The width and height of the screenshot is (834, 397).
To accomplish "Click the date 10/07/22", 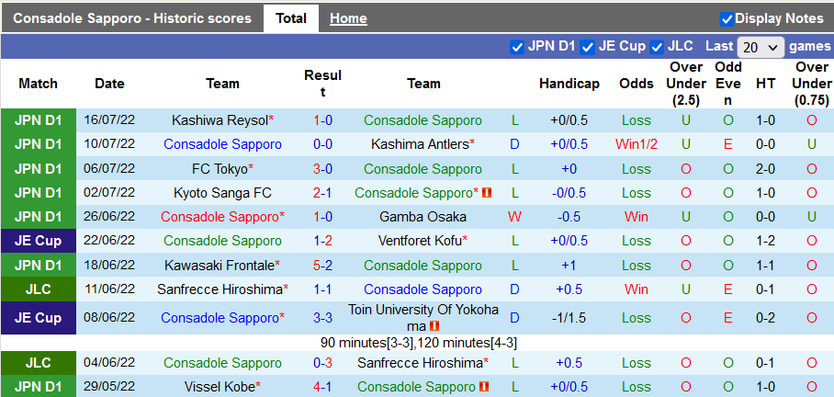I will click(x=109, y=144).
